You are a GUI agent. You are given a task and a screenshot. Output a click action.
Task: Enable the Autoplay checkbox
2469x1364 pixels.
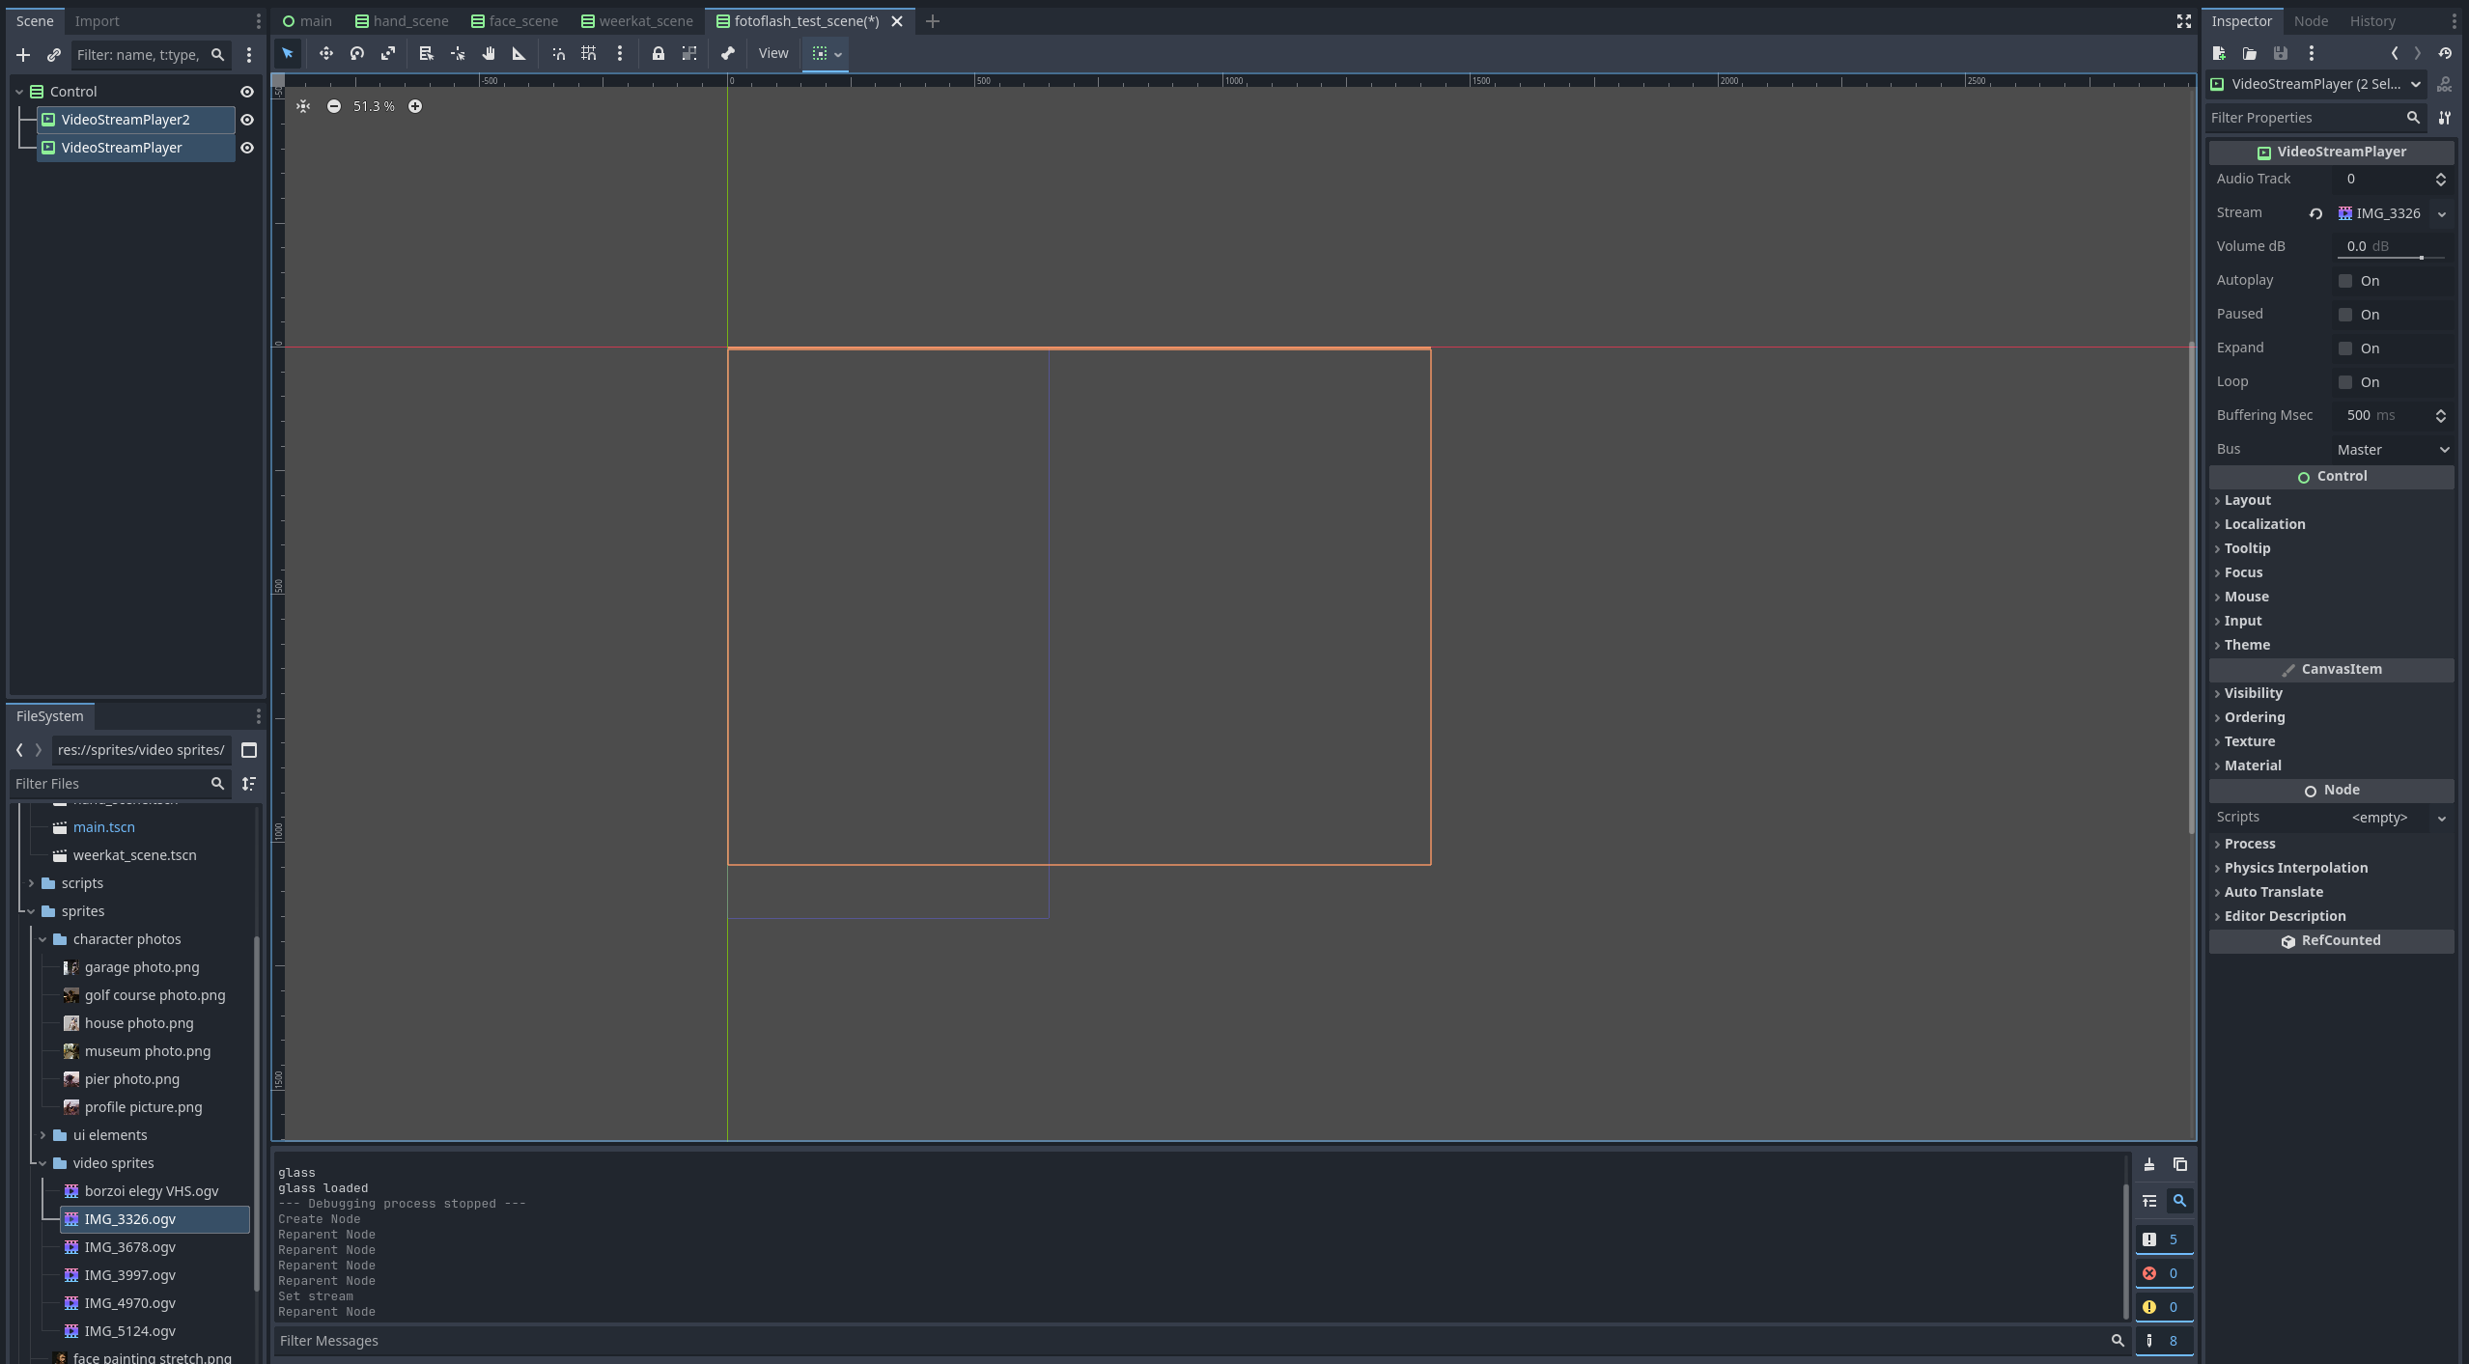[x=2345, y=281]
